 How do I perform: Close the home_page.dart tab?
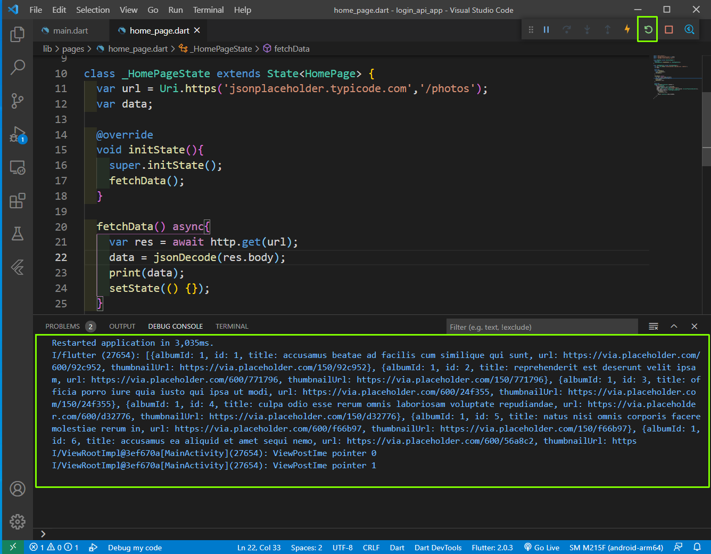[x=197, y=30]
